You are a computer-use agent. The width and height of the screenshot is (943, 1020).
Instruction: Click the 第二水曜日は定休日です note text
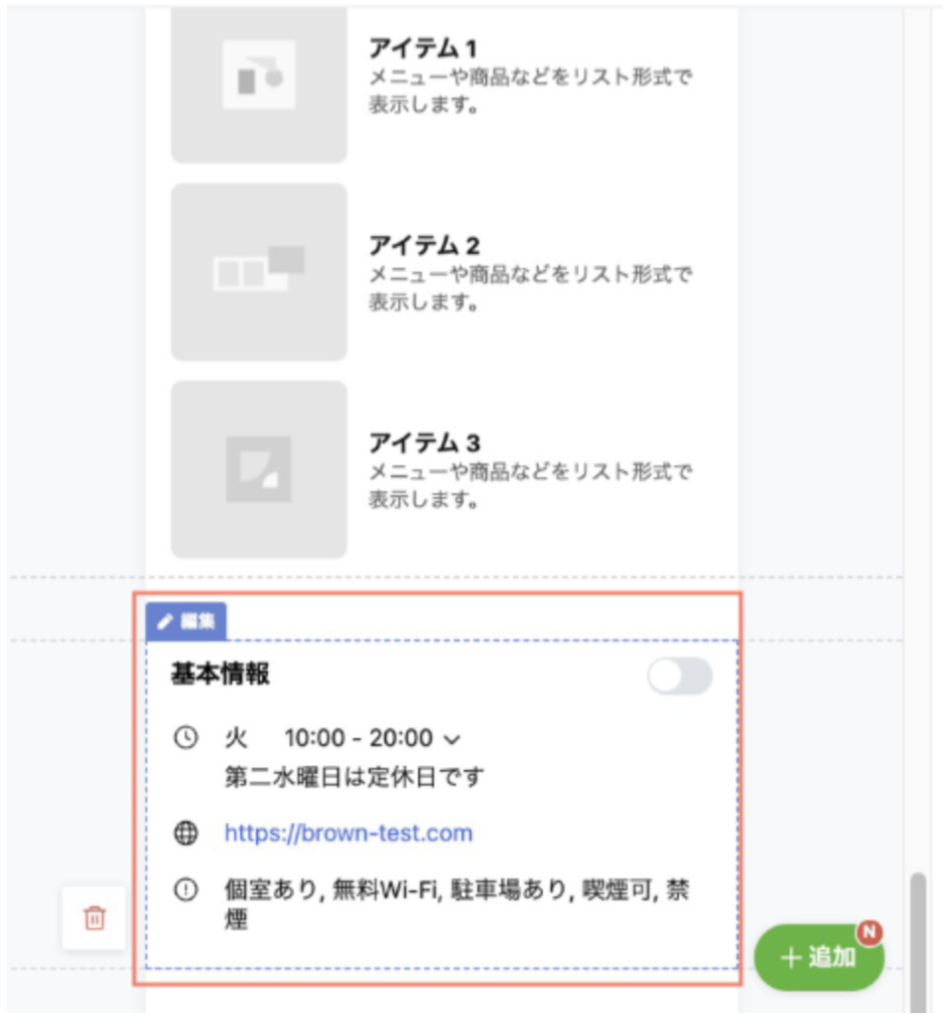[354, 777]
